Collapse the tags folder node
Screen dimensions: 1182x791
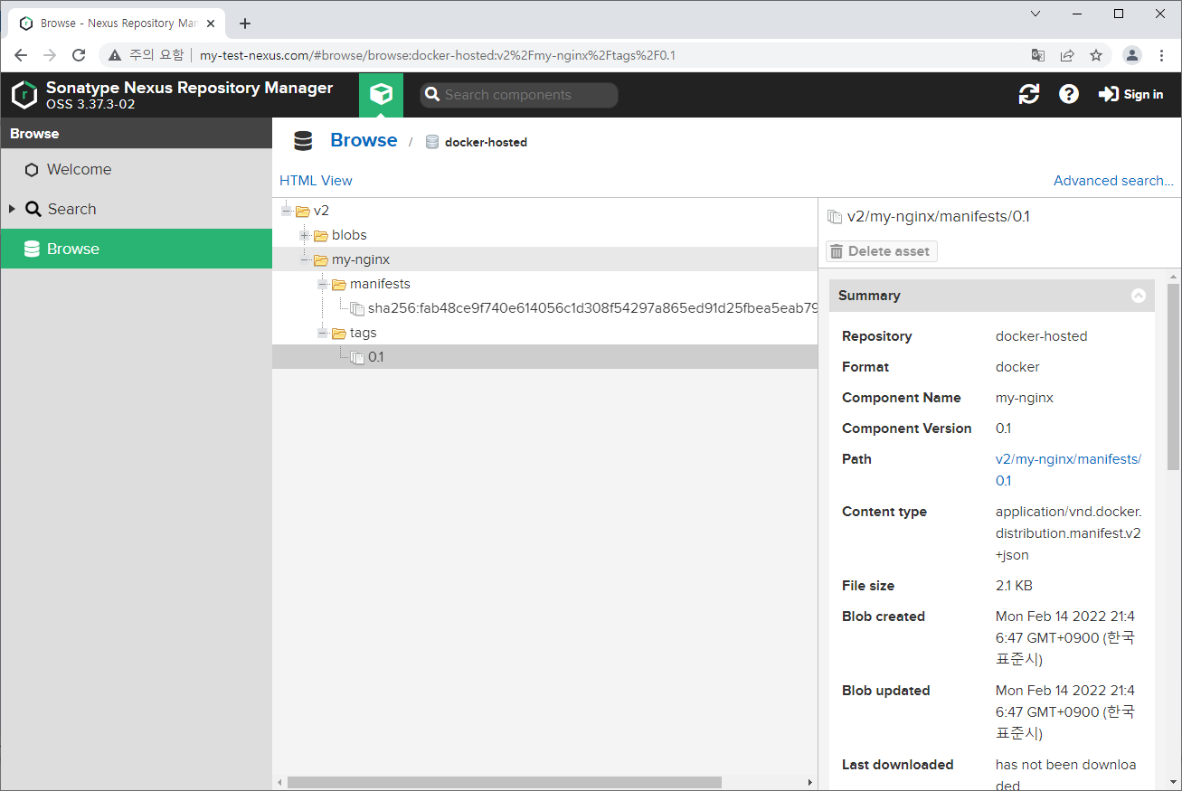coord(323,333)
